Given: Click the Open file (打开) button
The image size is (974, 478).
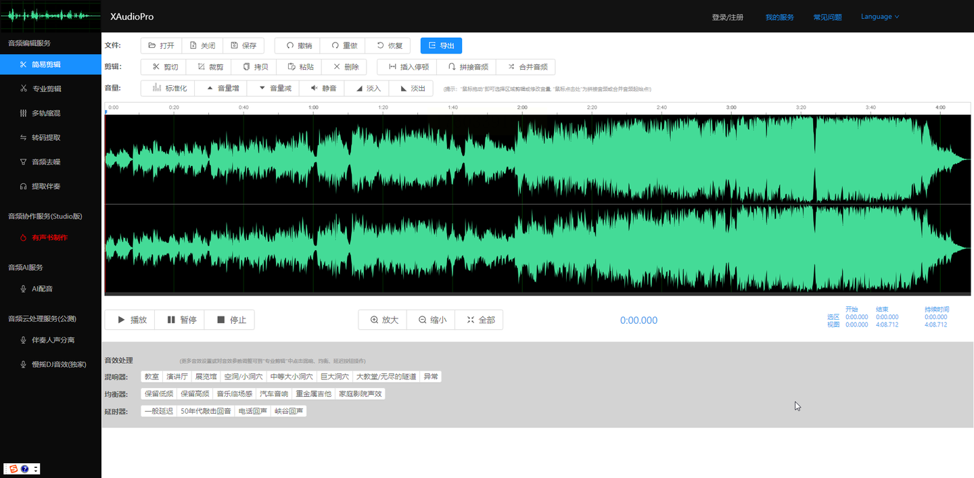Looking at the screenshot, I should 161,46.
